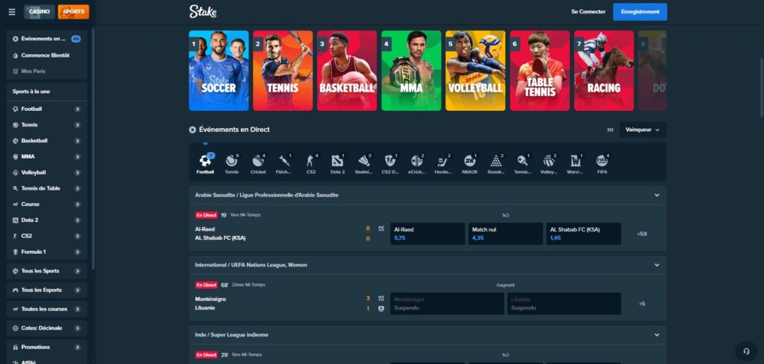Image resolution: width=764 pixels, height=364 pixels.
Task: Switch to the Casino section
Action: click(x=39, y=12)
